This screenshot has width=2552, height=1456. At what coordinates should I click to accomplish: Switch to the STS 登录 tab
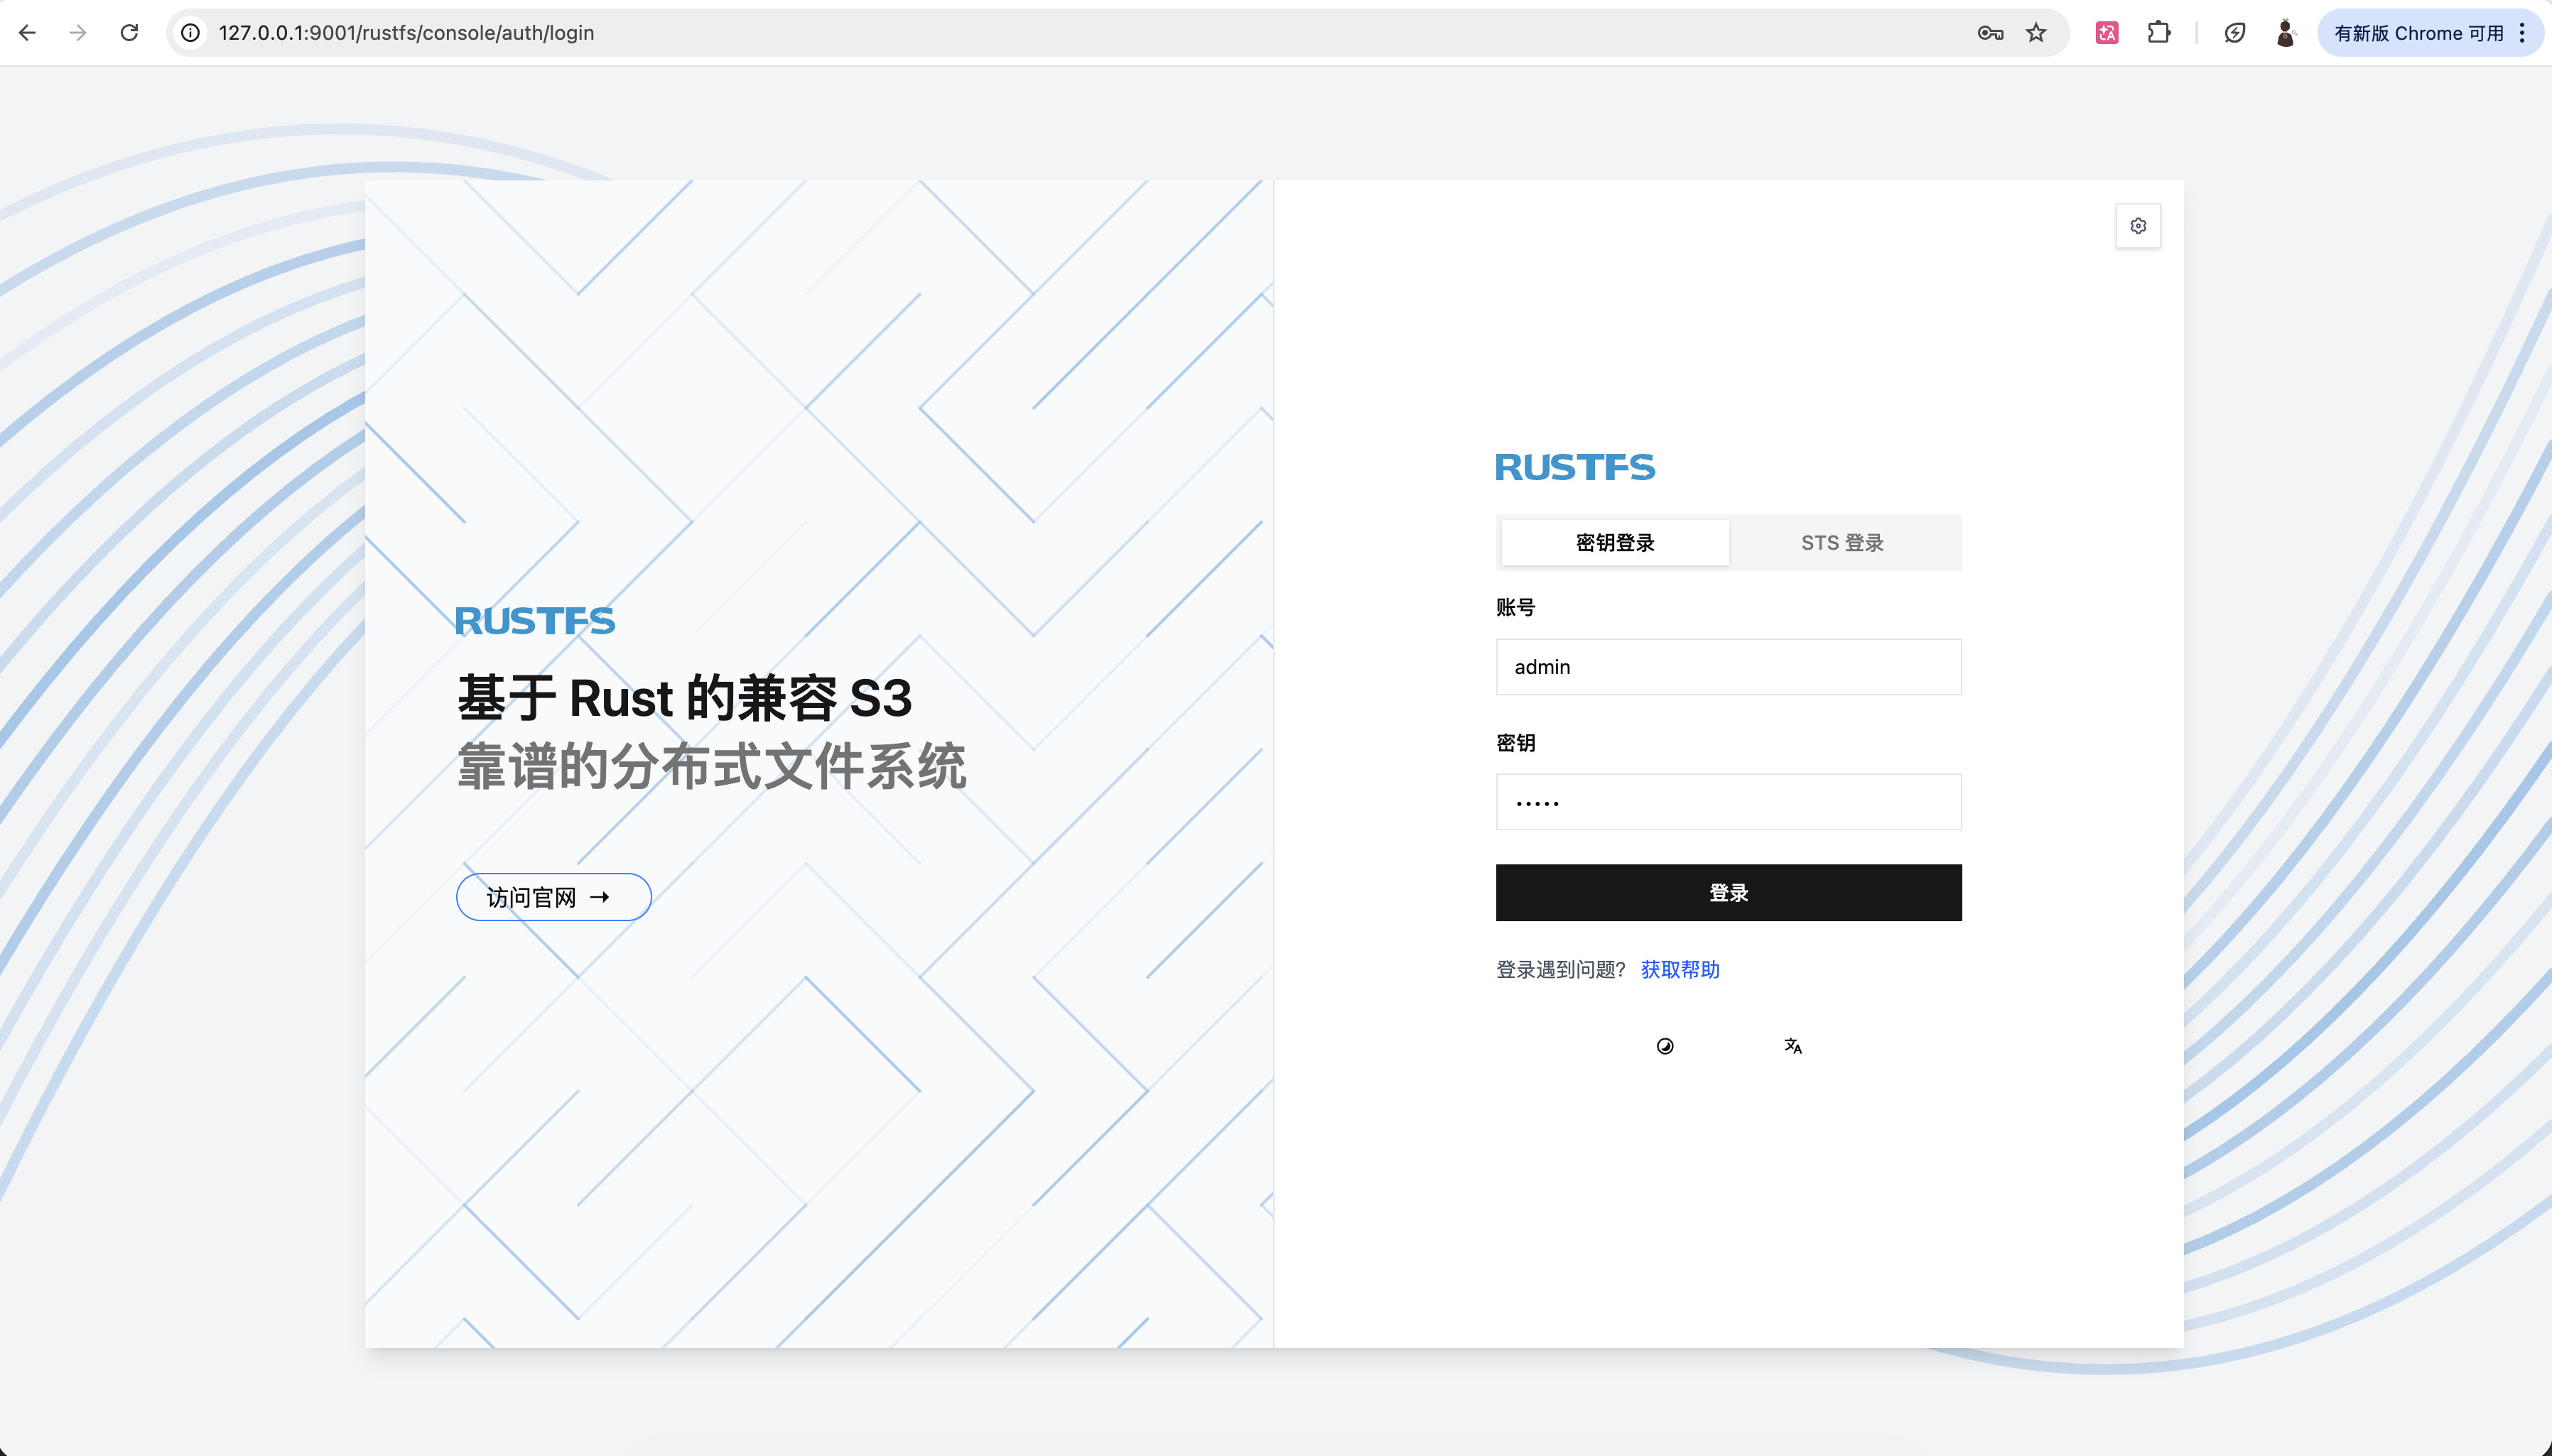click(x=1842, y=543)
